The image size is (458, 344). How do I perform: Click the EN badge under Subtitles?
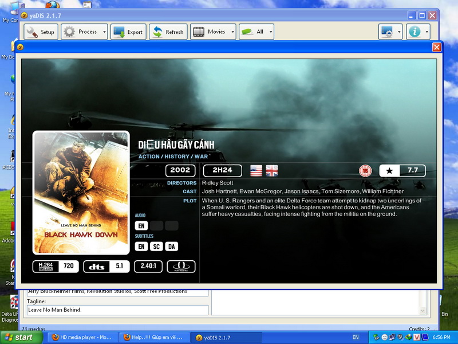(141, 247)
